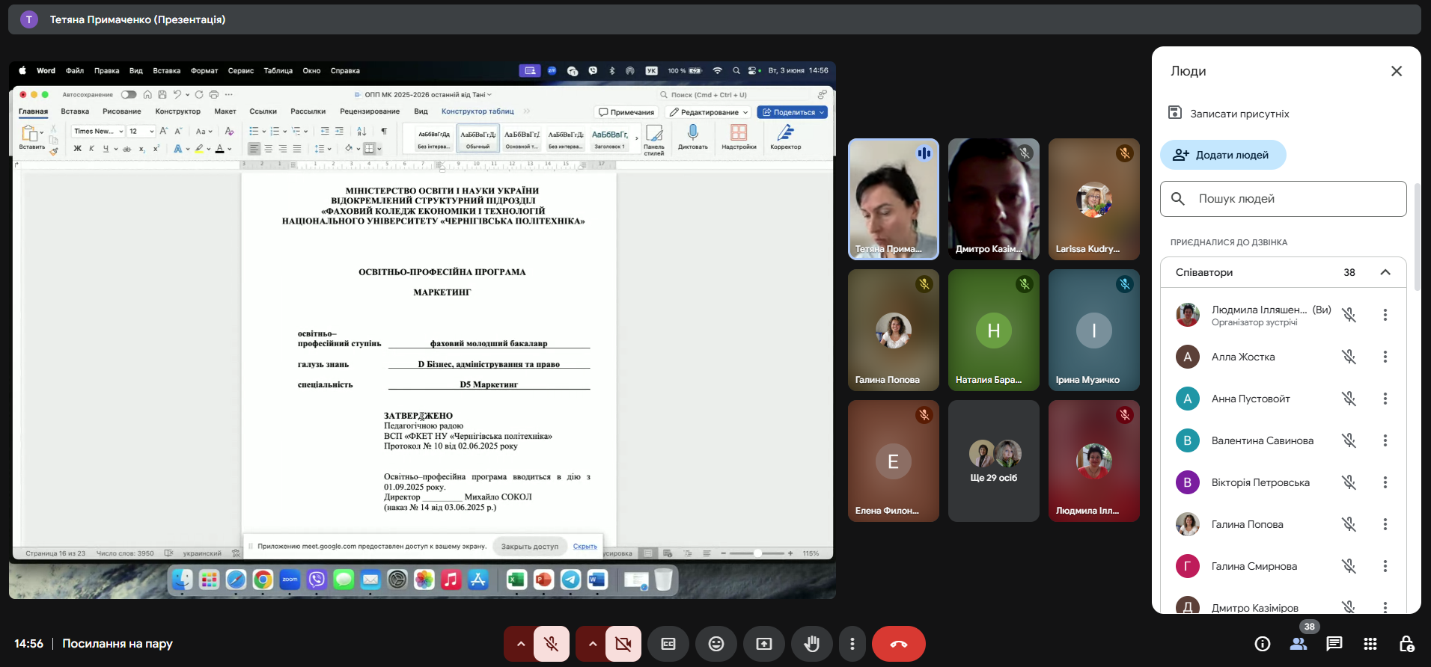Open more options for Анна Пустовойт
This screenshot has width=1431, height=667.
point(1385,399)
